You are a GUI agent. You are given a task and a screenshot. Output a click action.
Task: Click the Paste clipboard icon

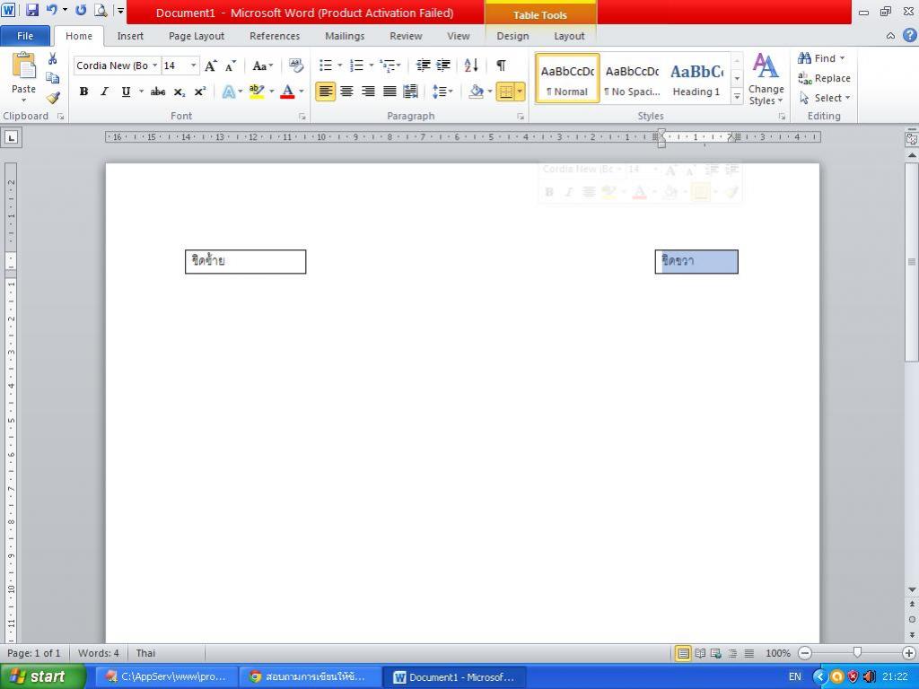coord(24,66)
